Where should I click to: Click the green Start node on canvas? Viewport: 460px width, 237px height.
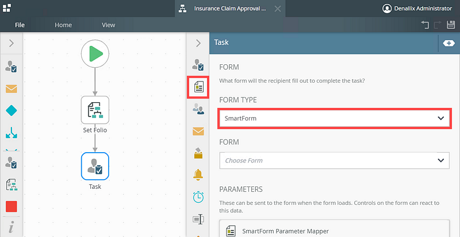point(95,54)
